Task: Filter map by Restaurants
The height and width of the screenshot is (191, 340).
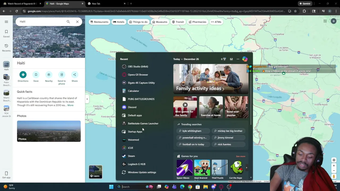Action: (99, 22)
